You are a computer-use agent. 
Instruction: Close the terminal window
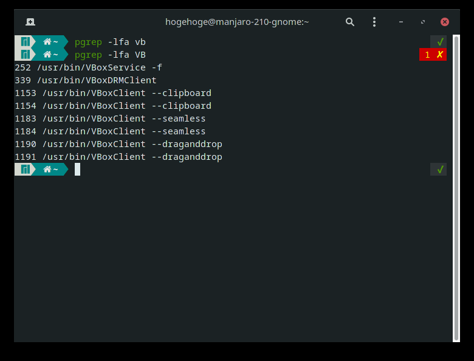(445, 22)
